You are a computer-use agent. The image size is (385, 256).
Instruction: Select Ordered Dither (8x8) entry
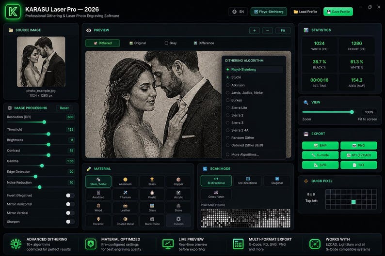pyautogui.click(x=254, y=145)
